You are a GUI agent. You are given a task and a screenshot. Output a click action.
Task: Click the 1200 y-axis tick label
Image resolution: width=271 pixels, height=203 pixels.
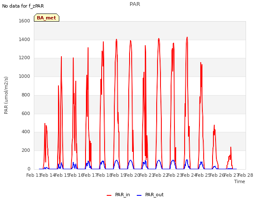25,58
